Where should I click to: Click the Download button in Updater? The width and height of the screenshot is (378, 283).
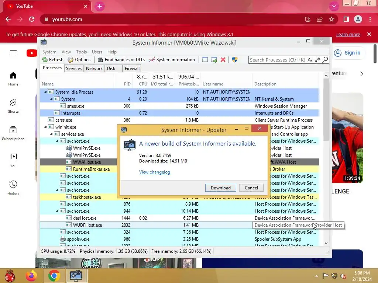click(x=221, y=188)
